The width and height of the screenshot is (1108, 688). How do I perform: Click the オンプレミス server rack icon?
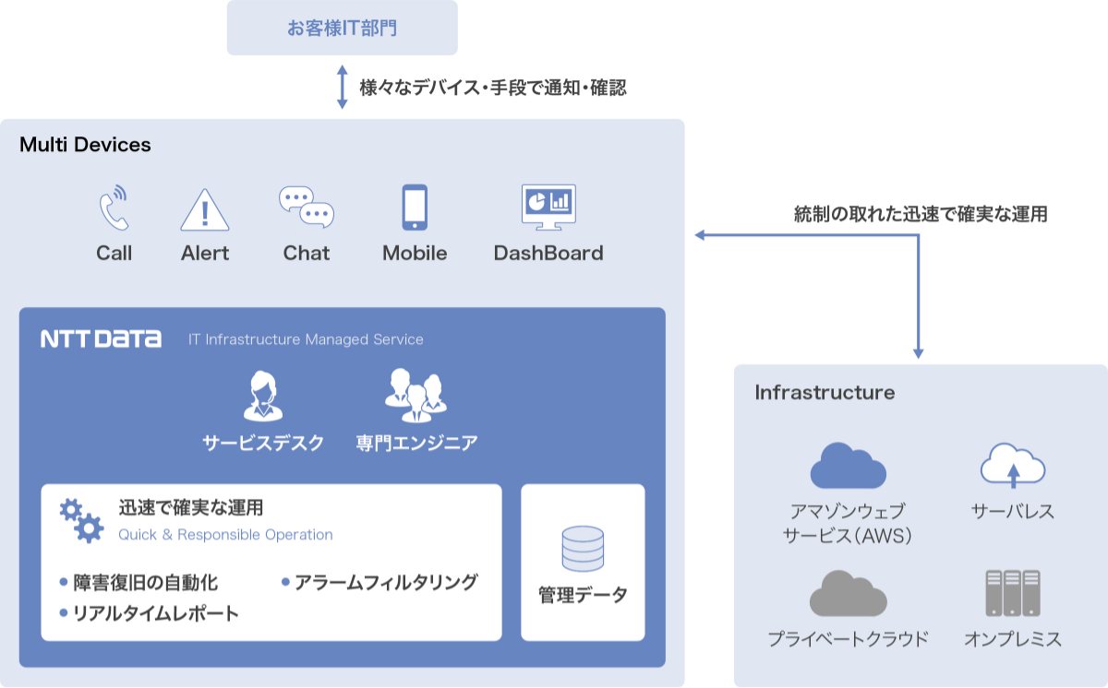click(1013, 595)
